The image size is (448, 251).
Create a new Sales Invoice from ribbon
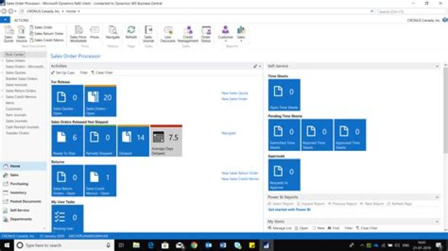click(21, 34)
